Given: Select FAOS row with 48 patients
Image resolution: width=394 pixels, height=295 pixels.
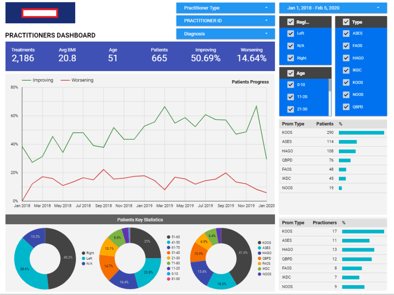Looking at the screenshot, I should click(x=333, y=170).
